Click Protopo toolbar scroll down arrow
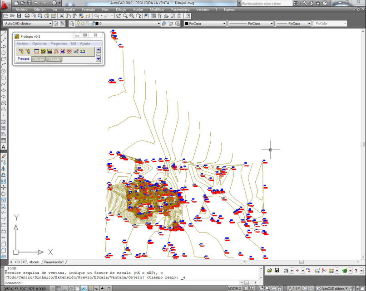366x291 pixels. [99, 59]
